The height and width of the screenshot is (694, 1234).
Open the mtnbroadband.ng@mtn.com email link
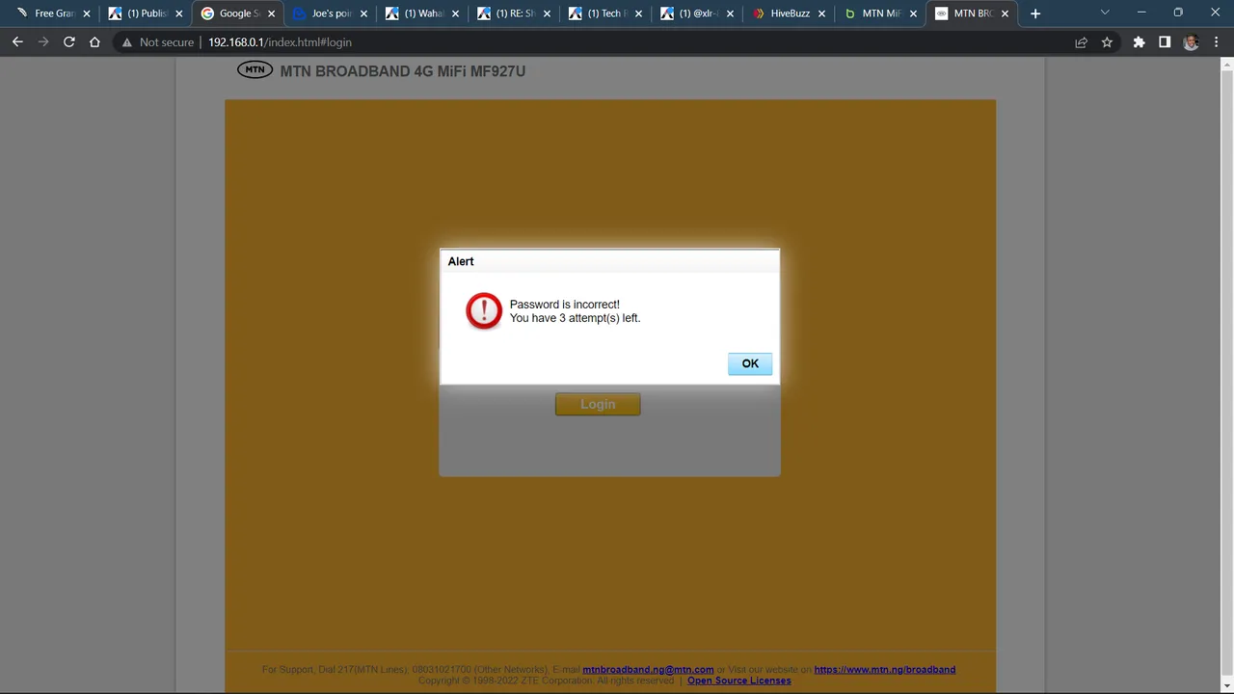click(x=648, y=670)
